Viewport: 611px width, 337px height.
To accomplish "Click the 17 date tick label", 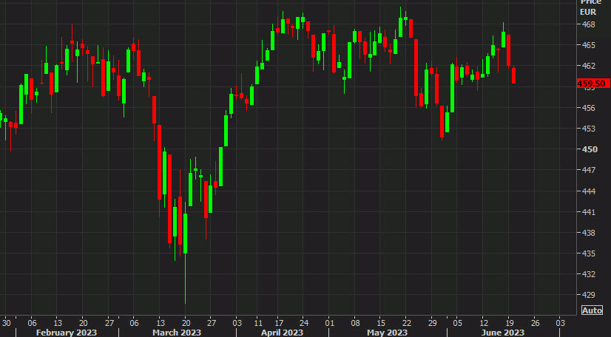I will (279, 323).
